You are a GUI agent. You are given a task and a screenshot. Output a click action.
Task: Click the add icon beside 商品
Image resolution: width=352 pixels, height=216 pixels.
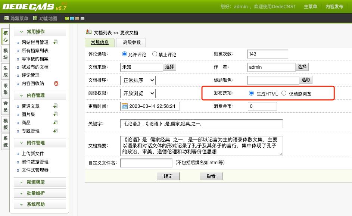(x=56, y=122)
